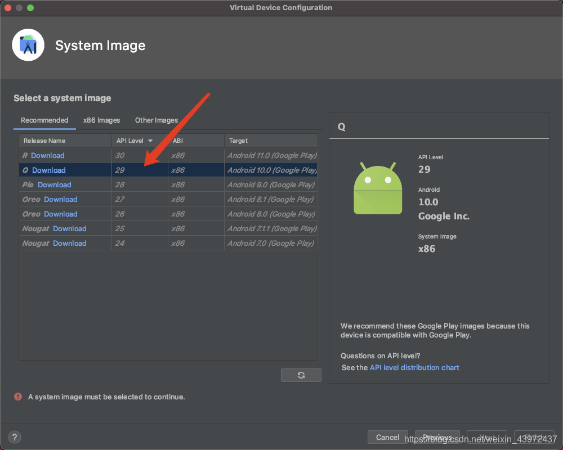
Task: Click Download link for Nougat API 24
Action: (x=70, y=244)
